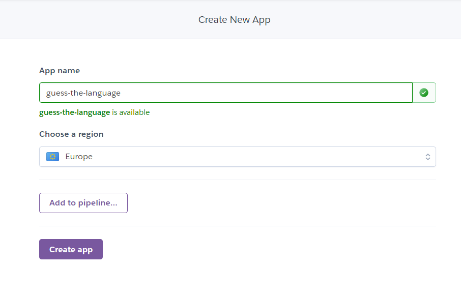Viewport: 461px width, 296px height.
Task: Click the App name input field
Action: pyautogui.click(x=226, y=93)
